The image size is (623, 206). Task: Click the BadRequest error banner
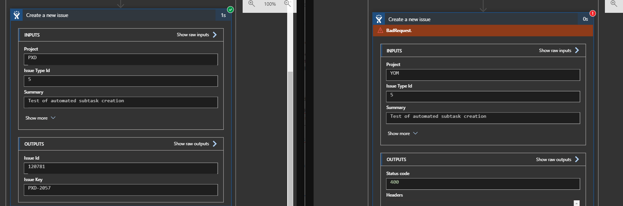click(x=483, y=31)
